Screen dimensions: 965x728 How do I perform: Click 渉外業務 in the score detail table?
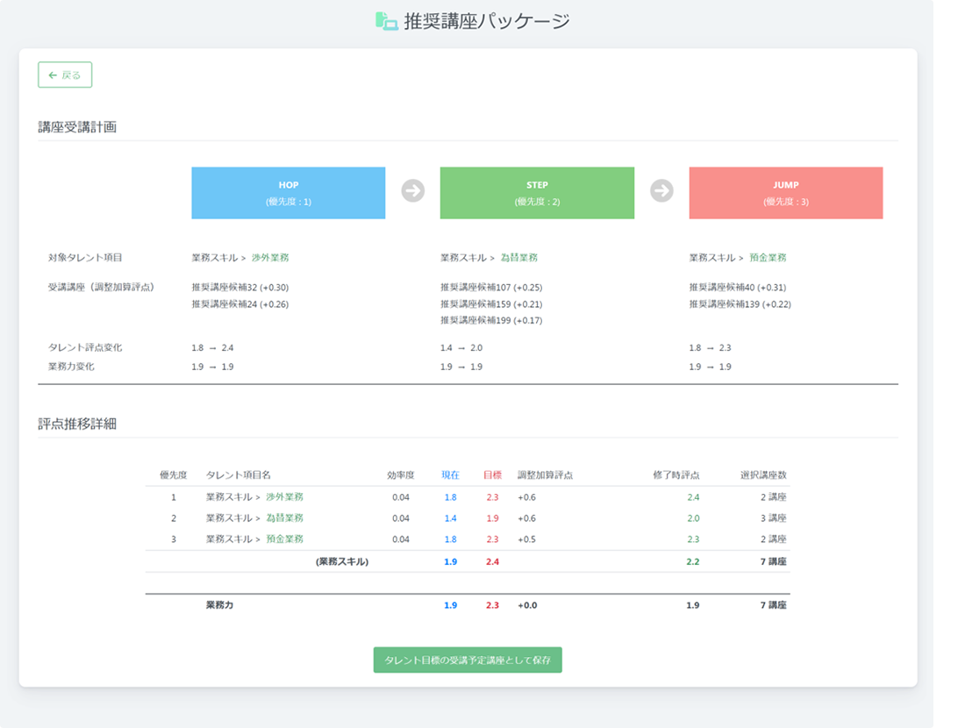[284, 497]
